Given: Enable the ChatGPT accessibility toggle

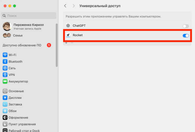Looking at the screenshot, I should point(186,26).
